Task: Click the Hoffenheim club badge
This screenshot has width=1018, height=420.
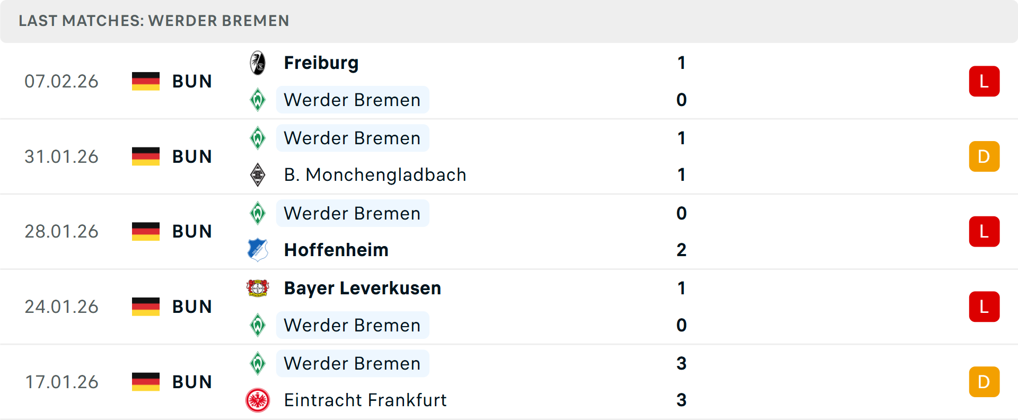Action: coord(258,250)
